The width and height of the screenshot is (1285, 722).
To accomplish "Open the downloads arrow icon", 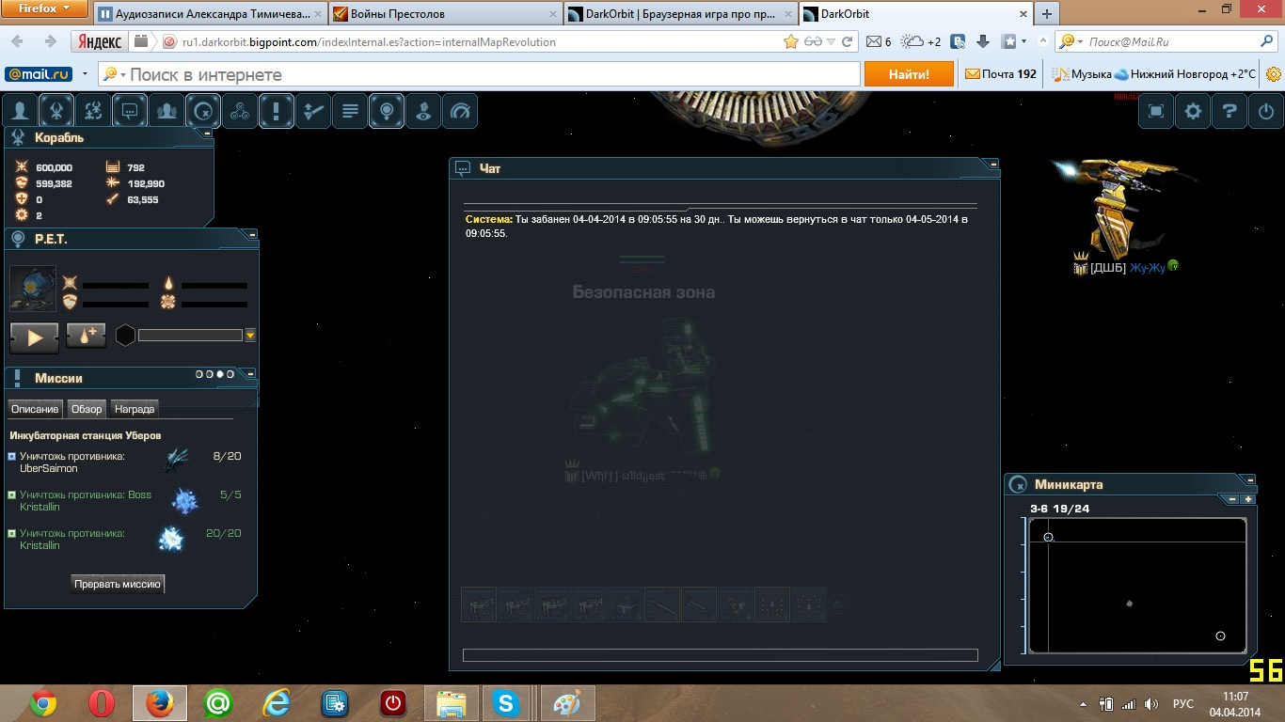I will coord(983,41).
